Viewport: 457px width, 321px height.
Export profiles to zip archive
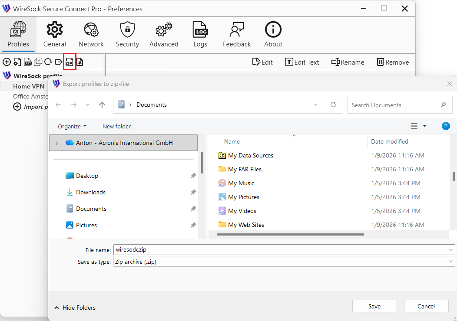click(70, 62)
